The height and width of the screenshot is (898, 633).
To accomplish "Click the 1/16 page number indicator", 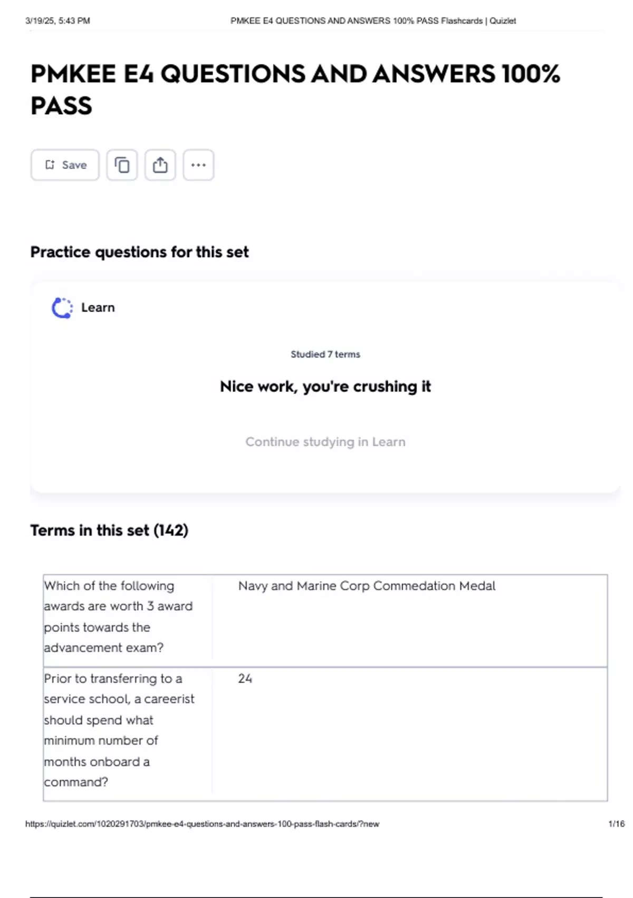I will pyautogui.click(x=616, y=824).
